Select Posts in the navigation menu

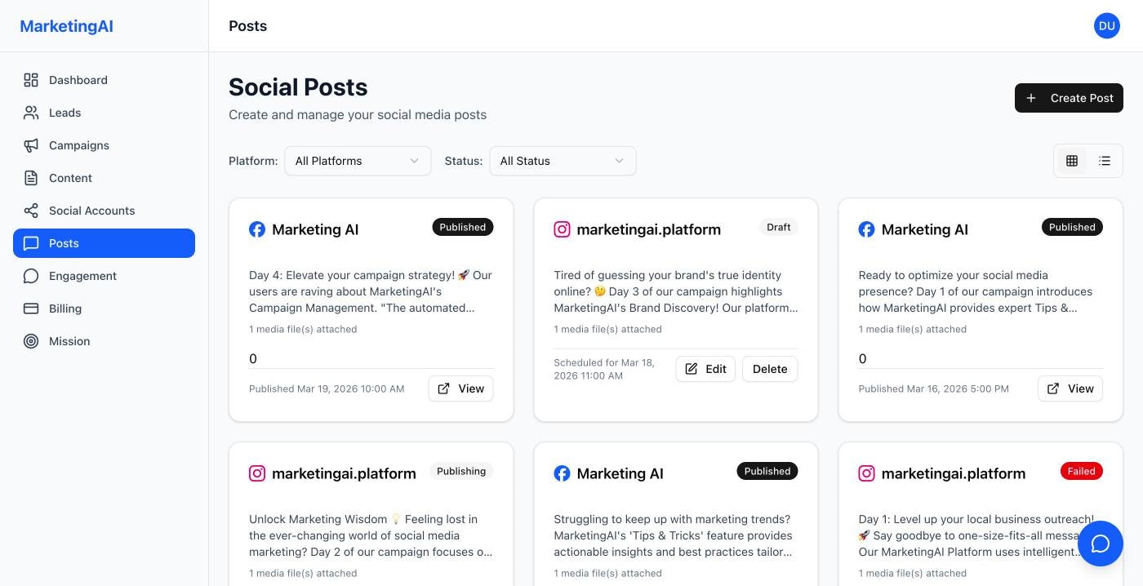(x=63, y=243)
